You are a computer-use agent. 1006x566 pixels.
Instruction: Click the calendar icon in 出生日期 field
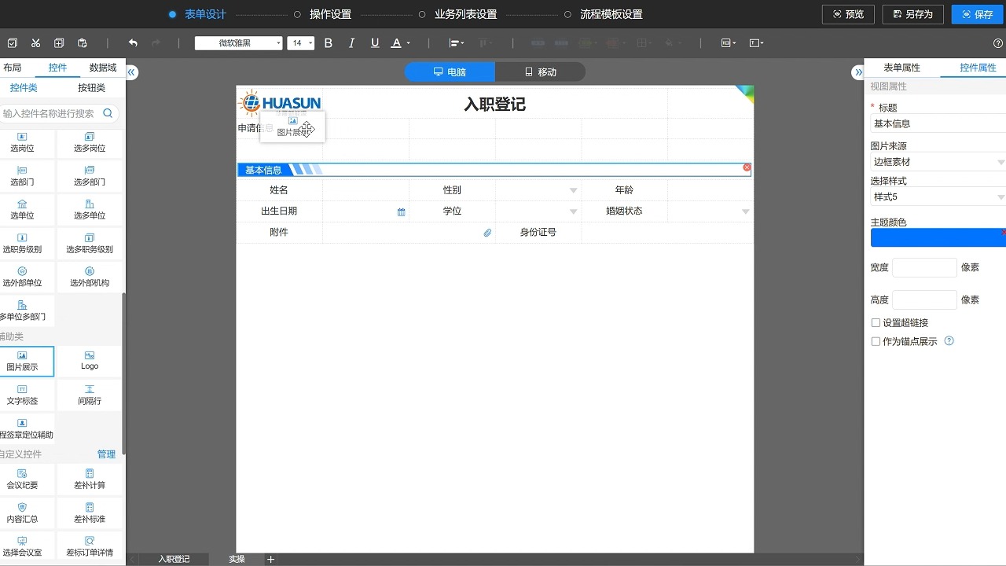tap(401, 212)
